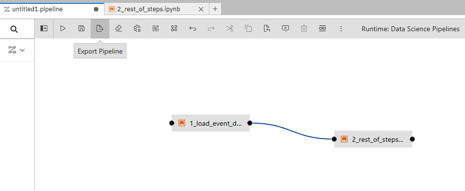Select the 1_load_event_d... node
The height and width of the screenshot is (191, 465).
(211, 123)
